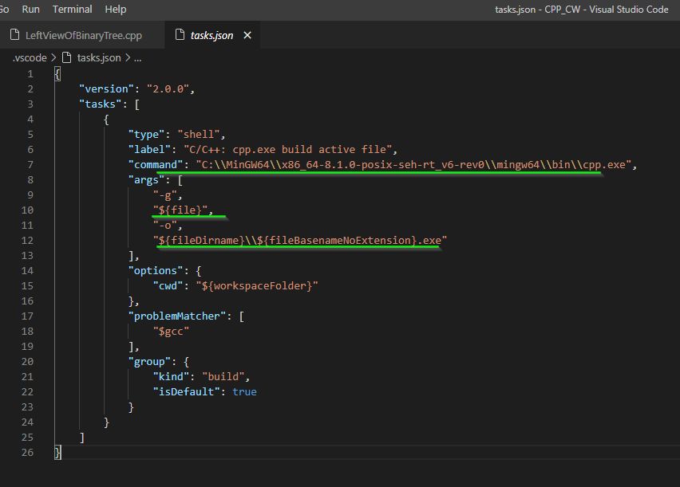Click .vscode folder in breadcrumb
680x487 pixels.
click(30, 57)
